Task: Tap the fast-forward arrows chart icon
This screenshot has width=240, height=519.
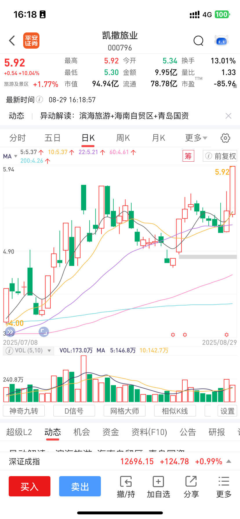Action: (x=10, y=332)
